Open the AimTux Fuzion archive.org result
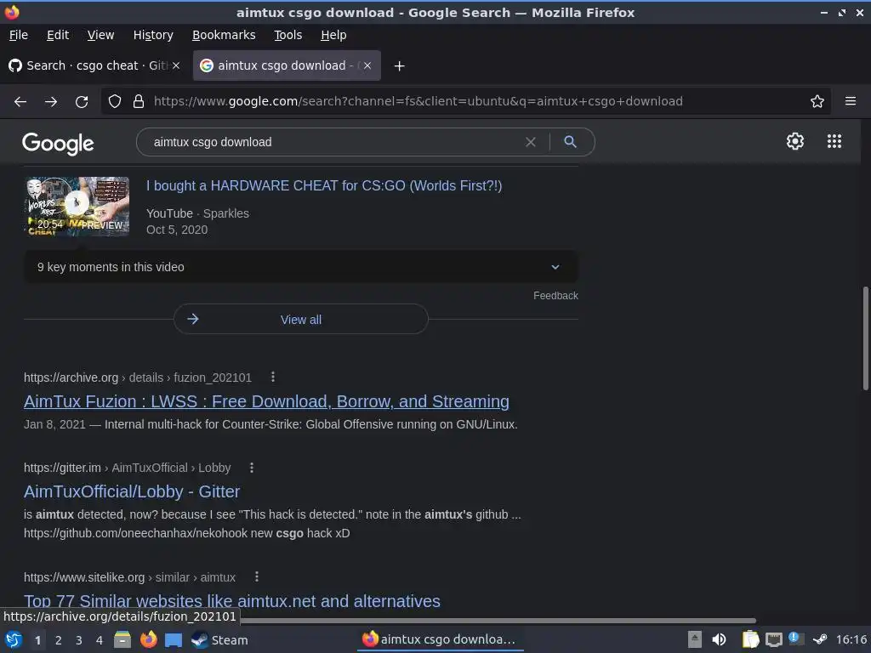Screen dimensions: 871x653 [x=266, y=401]
